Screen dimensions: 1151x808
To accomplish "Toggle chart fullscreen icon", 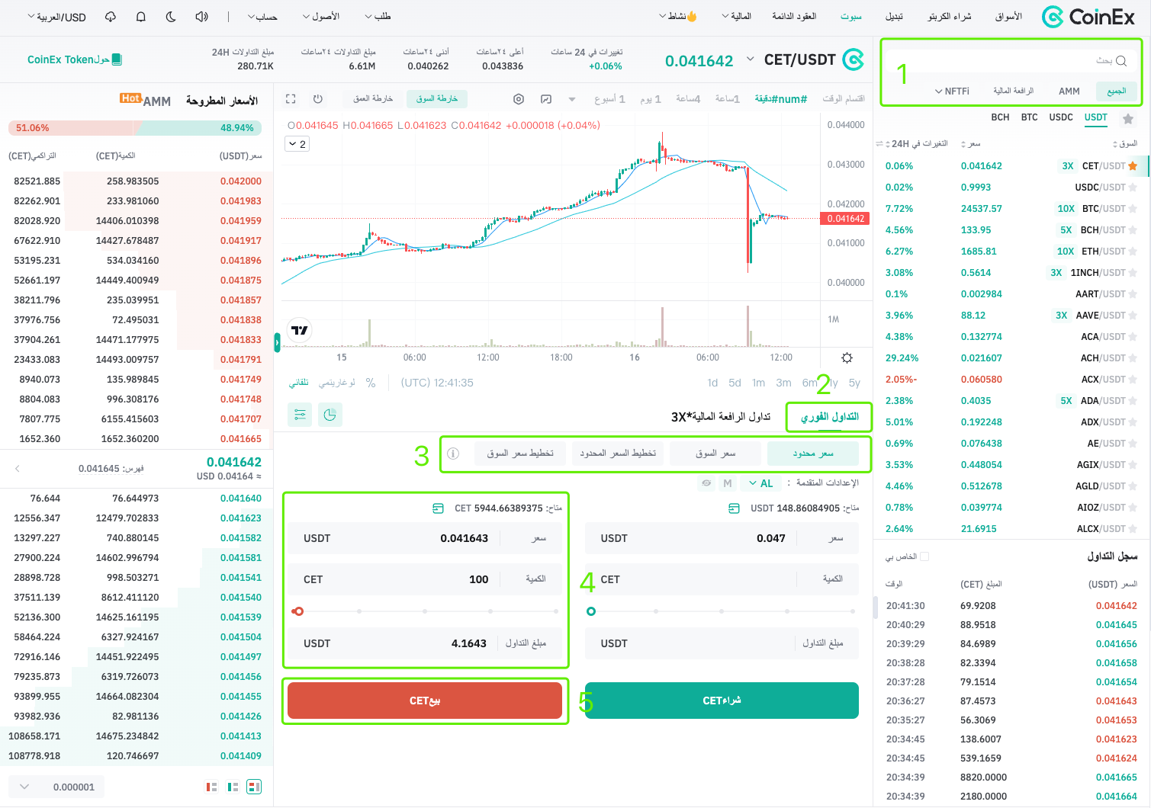I will (291, 99).
